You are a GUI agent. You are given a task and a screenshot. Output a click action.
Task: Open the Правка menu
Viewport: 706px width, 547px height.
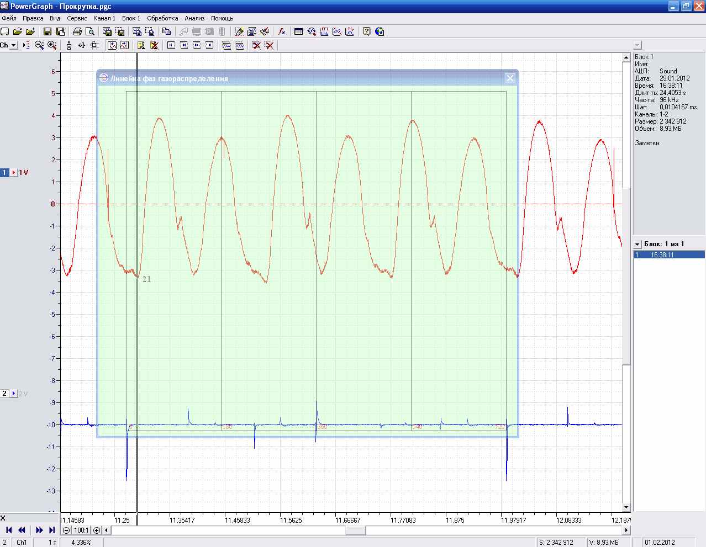(33, 18)
